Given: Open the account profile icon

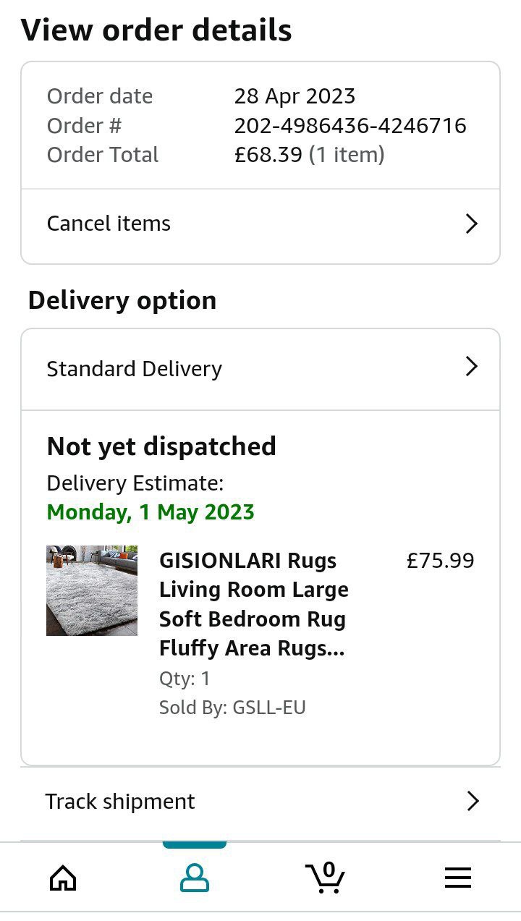Looking at the screenshot, I should coord(194,878).
